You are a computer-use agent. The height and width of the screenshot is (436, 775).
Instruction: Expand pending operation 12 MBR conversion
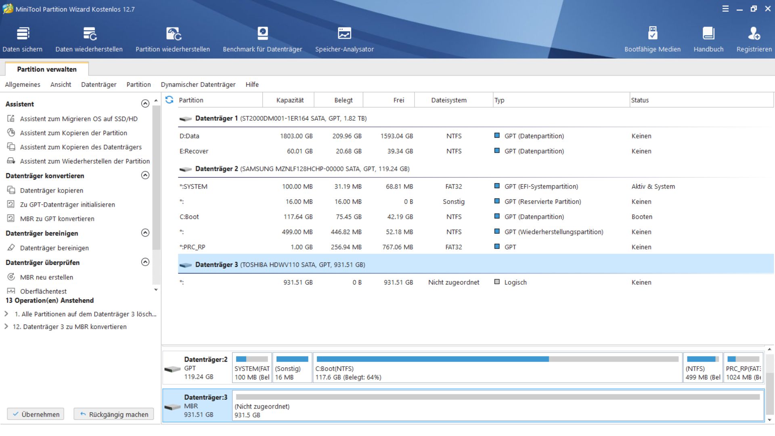tap(6, 327)
